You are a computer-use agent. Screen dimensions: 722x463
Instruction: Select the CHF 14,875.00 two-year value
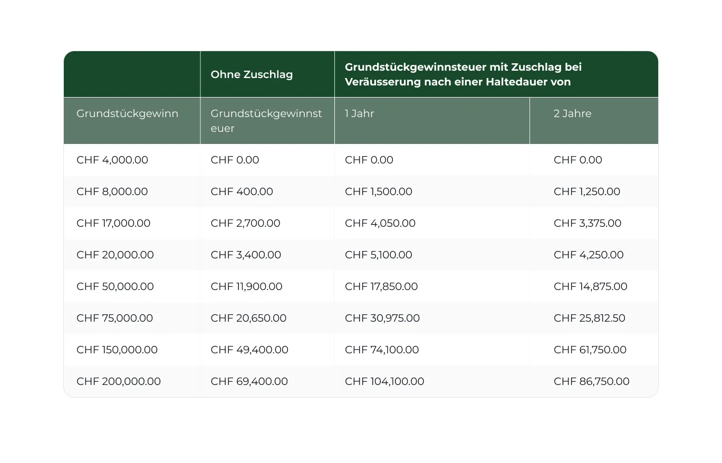(591, 286)
